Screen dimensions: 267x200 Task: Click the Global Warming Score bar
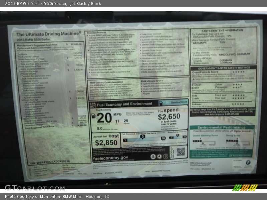pyautogui.click(x=204, y=142)
